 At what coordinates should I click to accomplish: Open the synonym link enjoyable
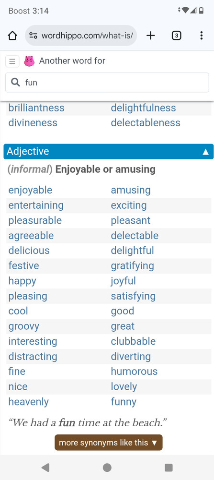[30, 190]
